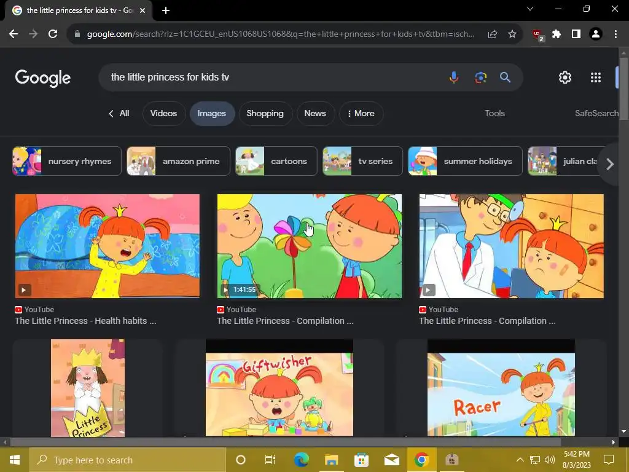Filter by amazon prime chip
The width and height of the screenshot is (629, 472).
pos(179,162)
